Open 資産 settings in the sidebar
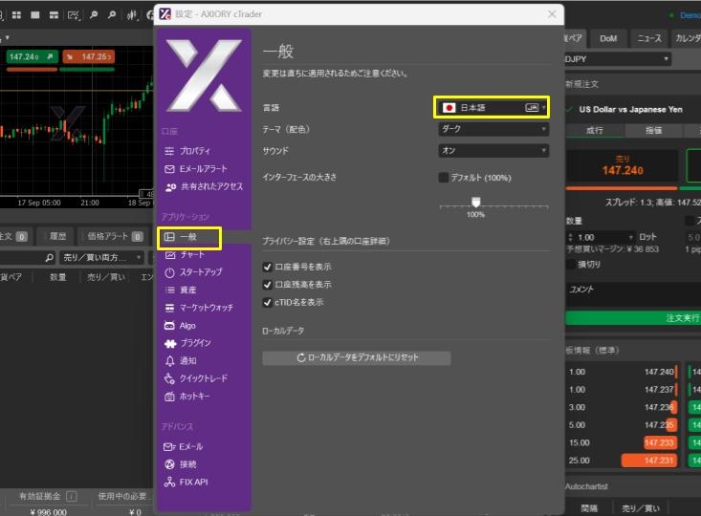 (181, 290)
